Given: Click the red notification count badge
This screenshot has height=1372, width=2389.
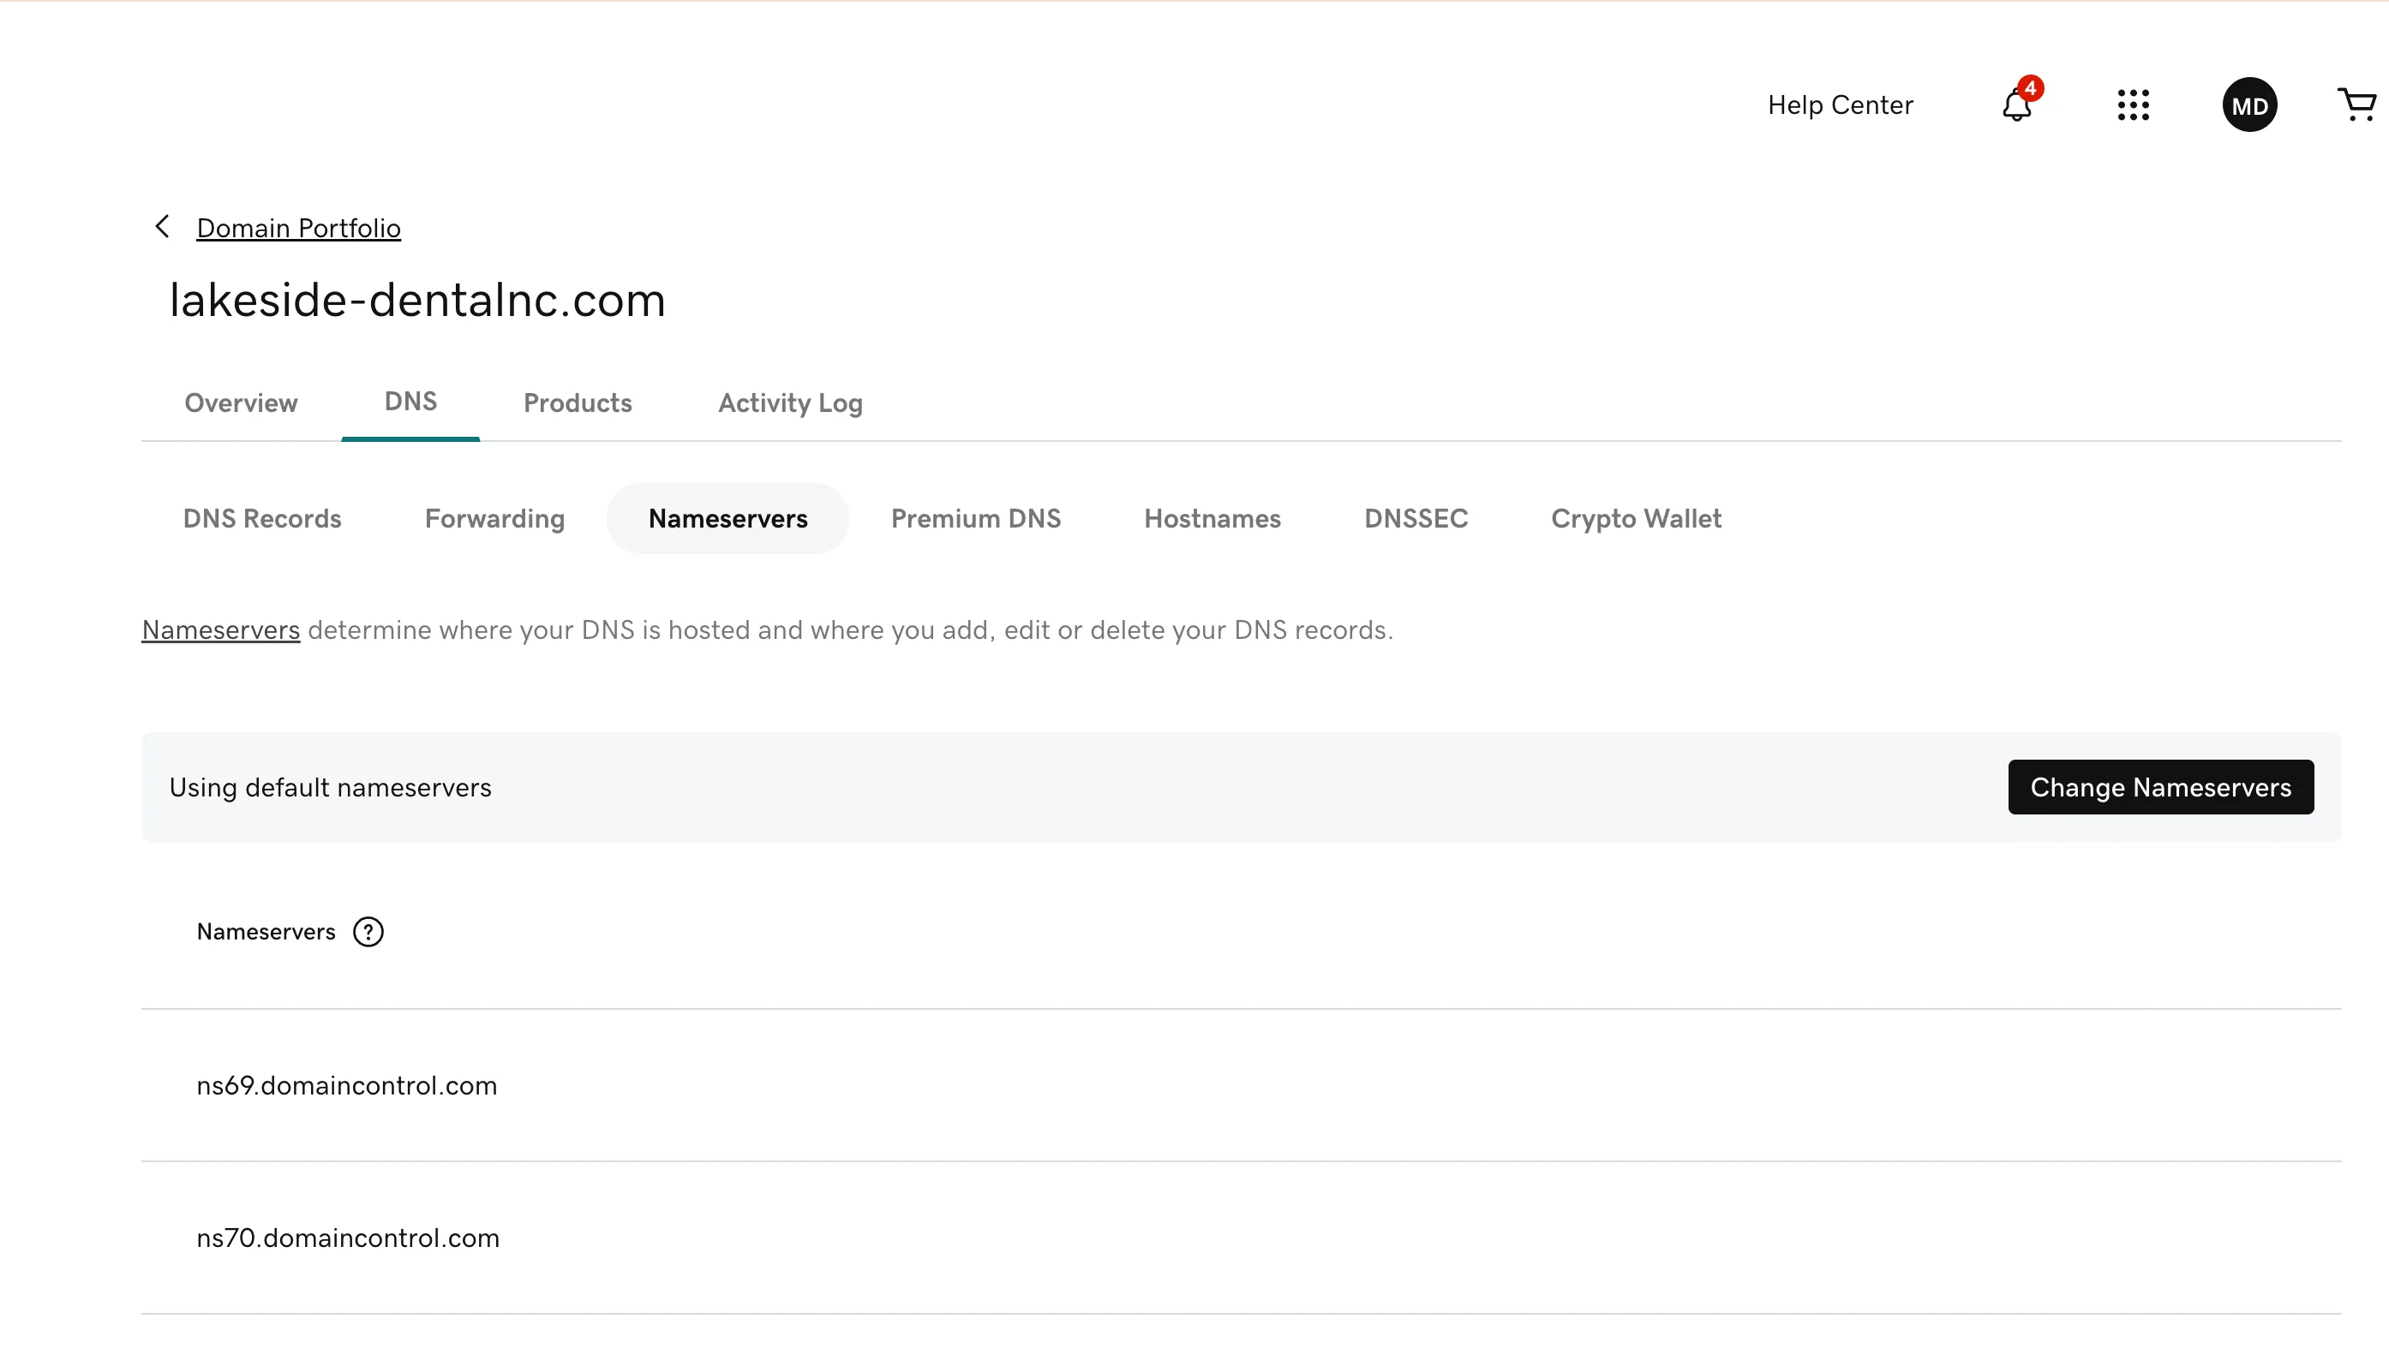Looking at the screenshot, I should pyautogui.click(x=2030, y=87).
